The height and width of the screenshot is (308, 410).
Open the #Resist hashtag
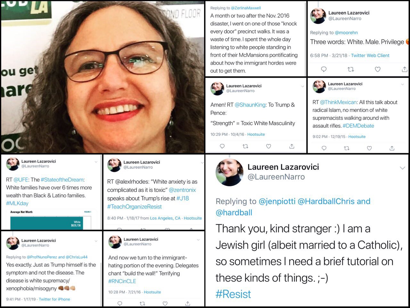(233, 294)
